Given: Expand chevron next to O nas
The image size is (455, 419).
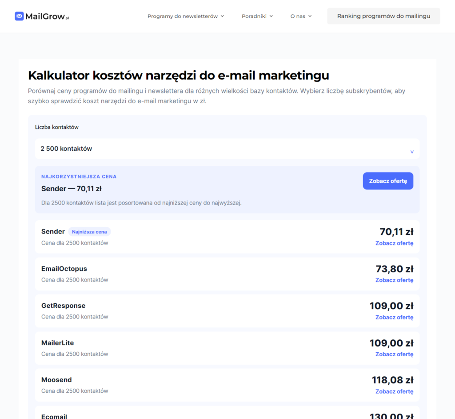Looking at the screenshot, I should [310, 16].
